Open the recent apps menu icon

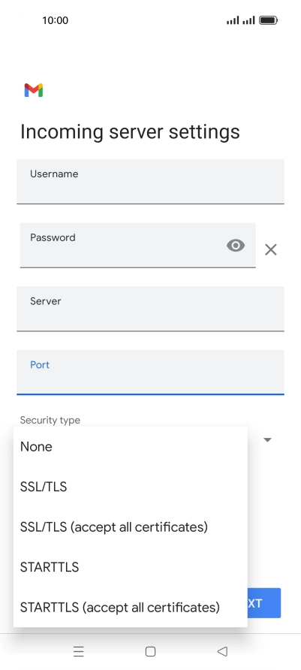[x=79, y=651]
